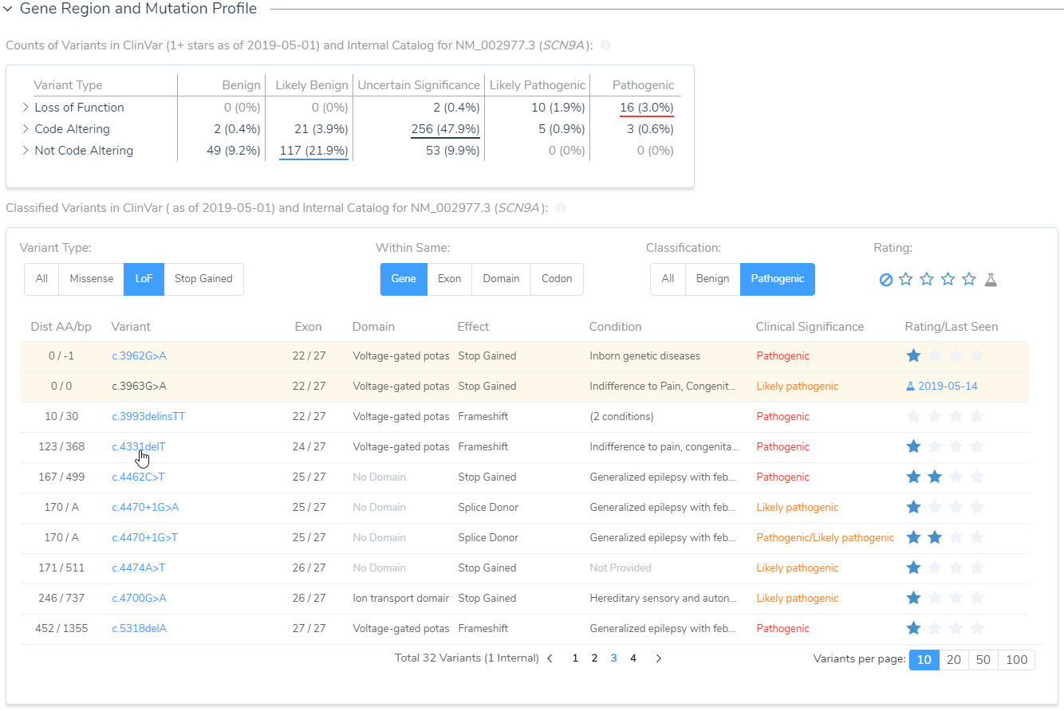Expand the Loss of Function row
The width and height of the screenshot is (1064, 711).
[x=26, y=108]
